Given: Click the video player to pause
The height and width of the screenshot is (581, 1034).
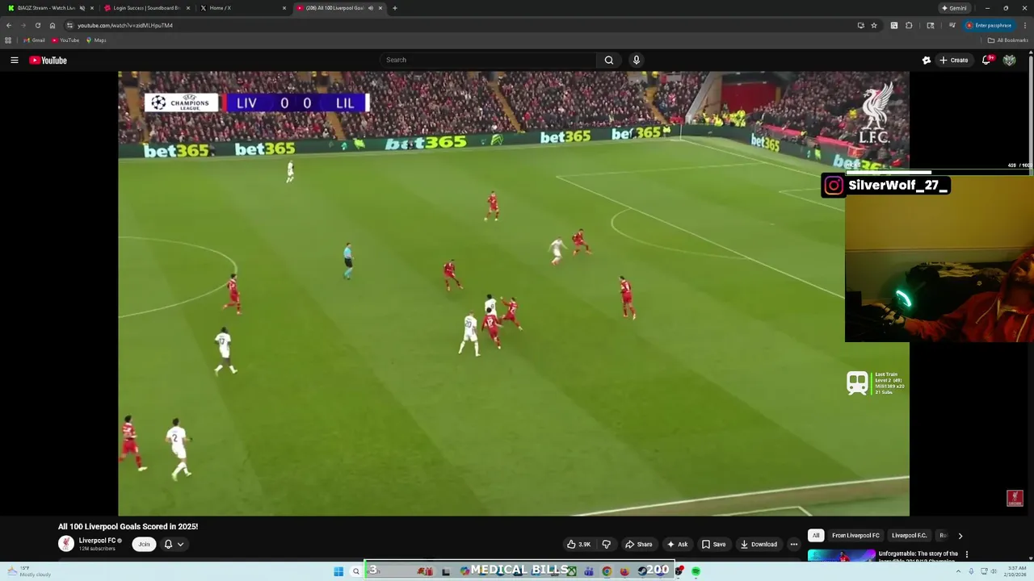Looking at the screenshot, I should coord(513,293).
